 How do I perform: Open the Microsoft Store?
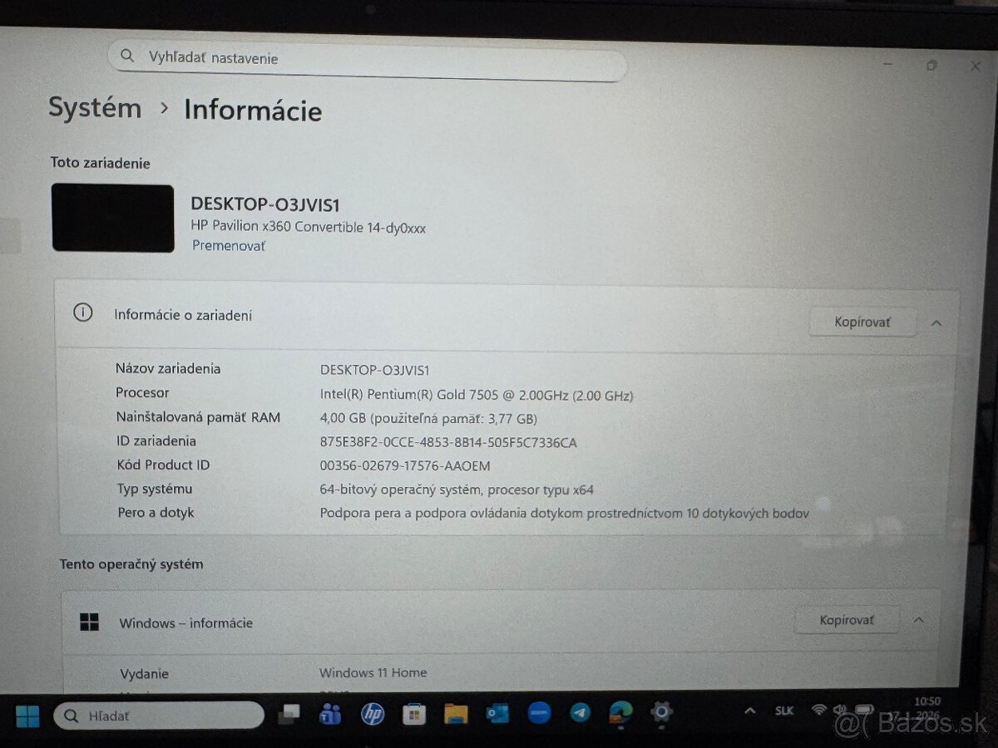413,715
